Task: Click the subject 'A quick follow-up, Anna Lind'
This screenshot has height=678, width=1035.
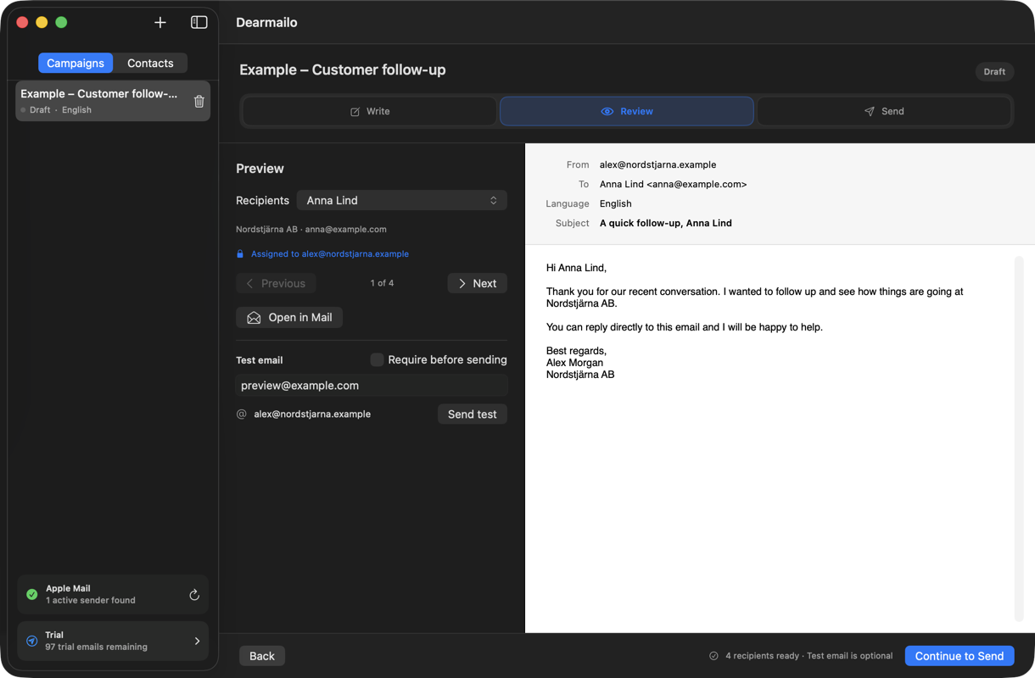Action: coord(666,224)
